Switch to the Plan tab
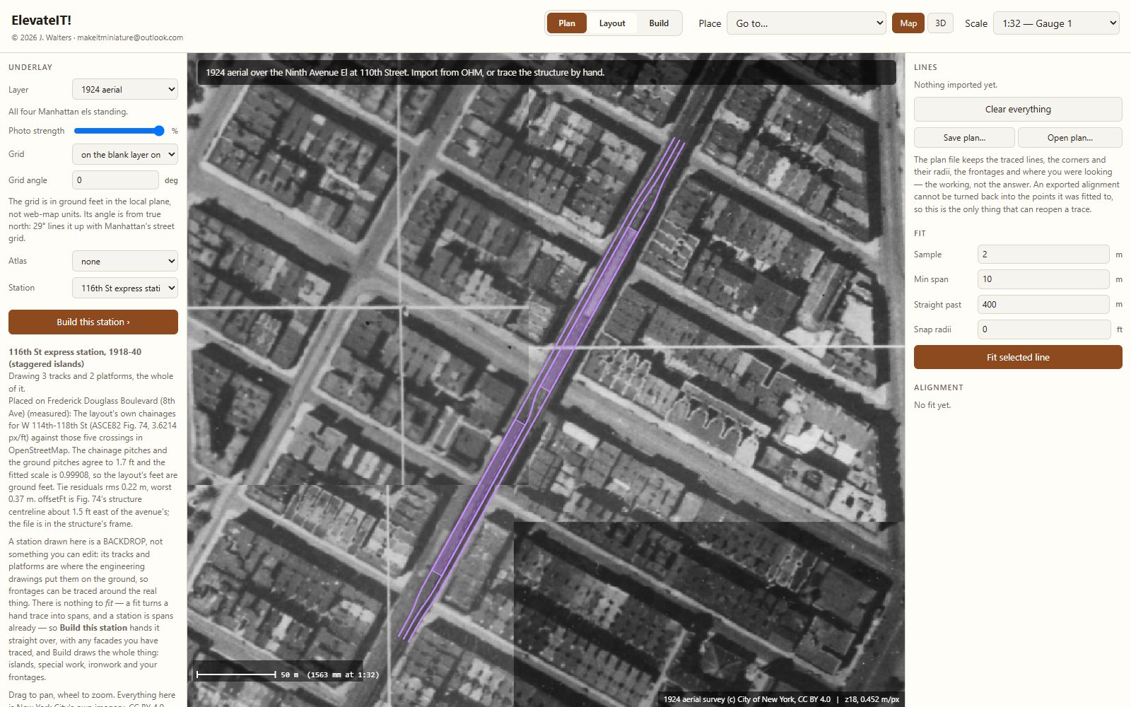The width and height of the screenshot is (1131, 707). (x=567, y=23)
